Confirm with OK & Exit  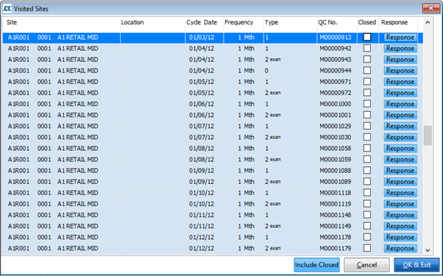417,265
